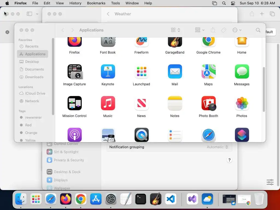Select the Photo Booth app icon
The image size is (280, 210).
(209, 103)
